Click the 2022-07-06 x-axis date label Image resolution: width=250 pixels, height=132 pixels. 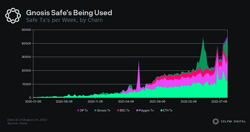pos(219,102)
